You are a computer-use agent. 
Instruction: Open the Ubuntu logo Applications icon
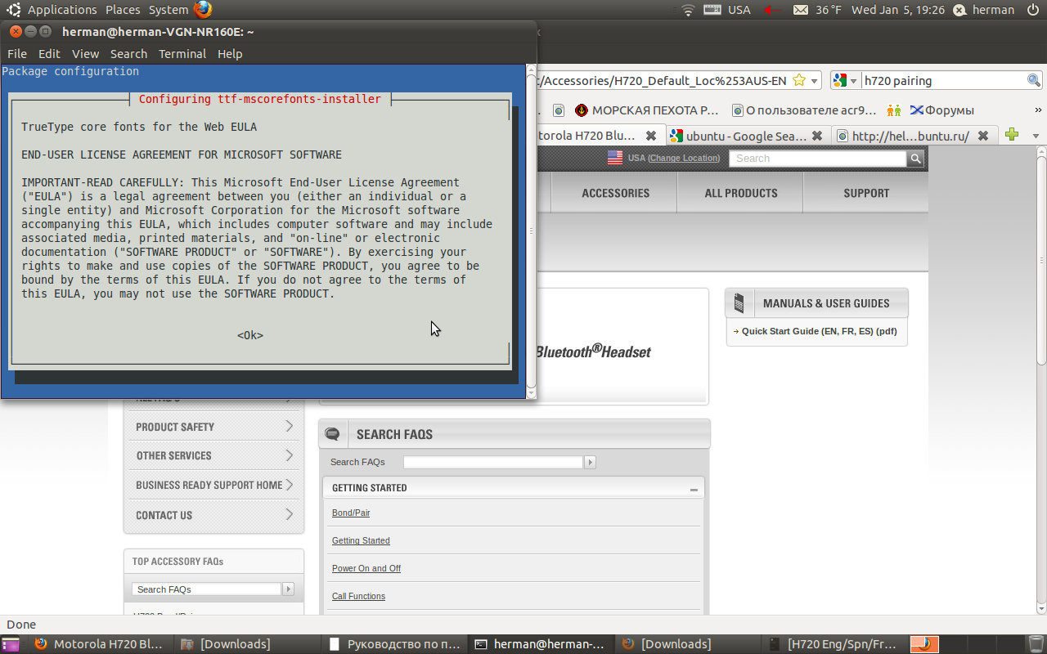[x=14, y=10]
